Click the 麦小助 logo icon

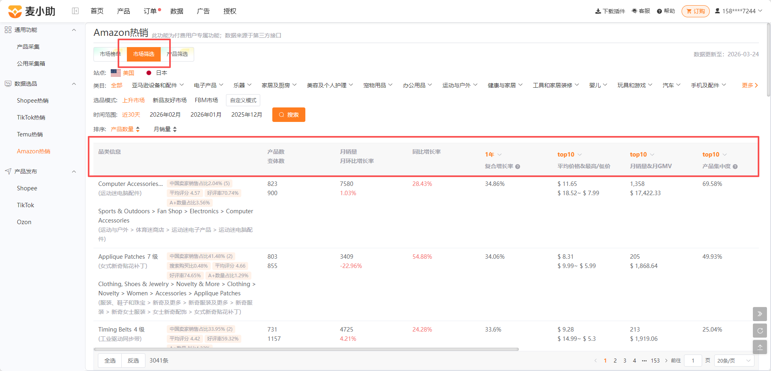click(15, 11)
